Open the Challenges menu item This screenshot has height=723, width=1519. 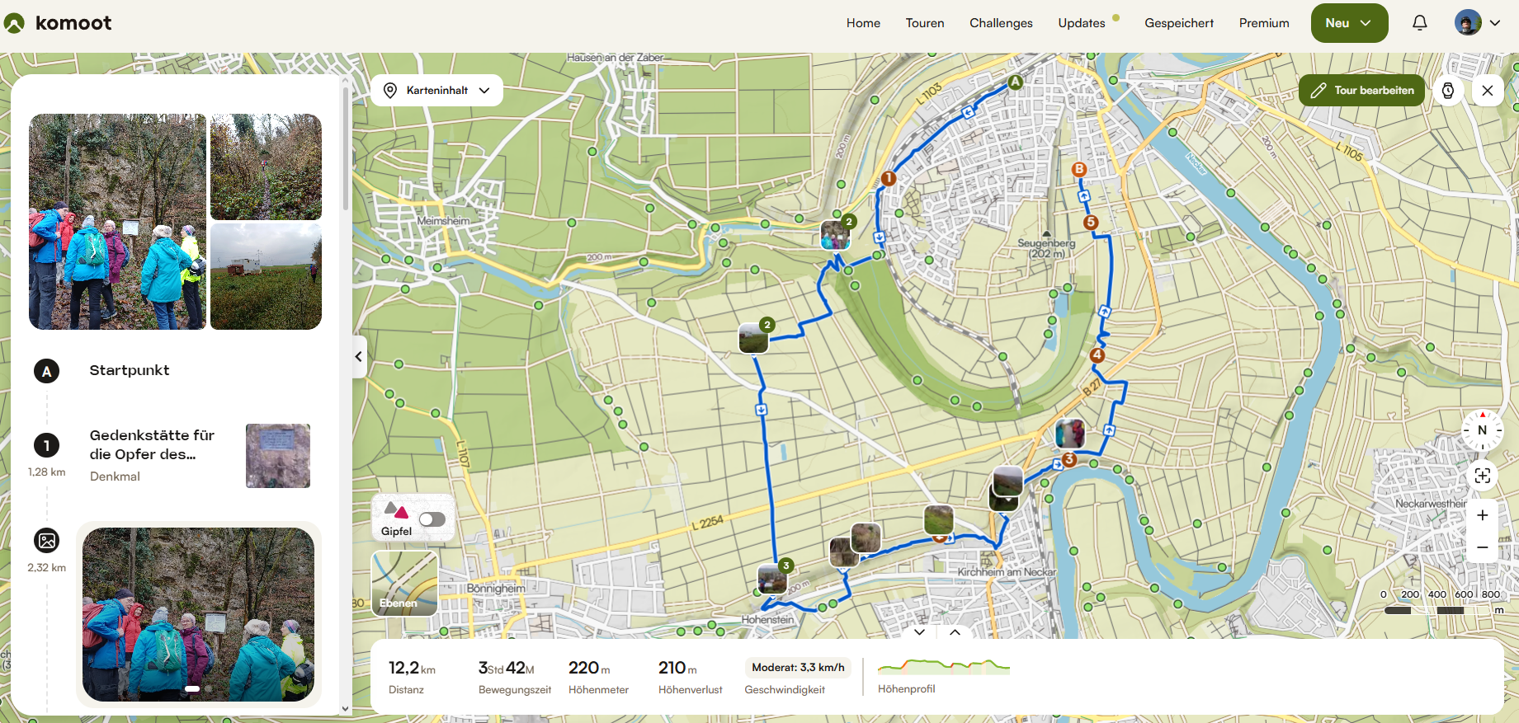[x=1001, y=23]
